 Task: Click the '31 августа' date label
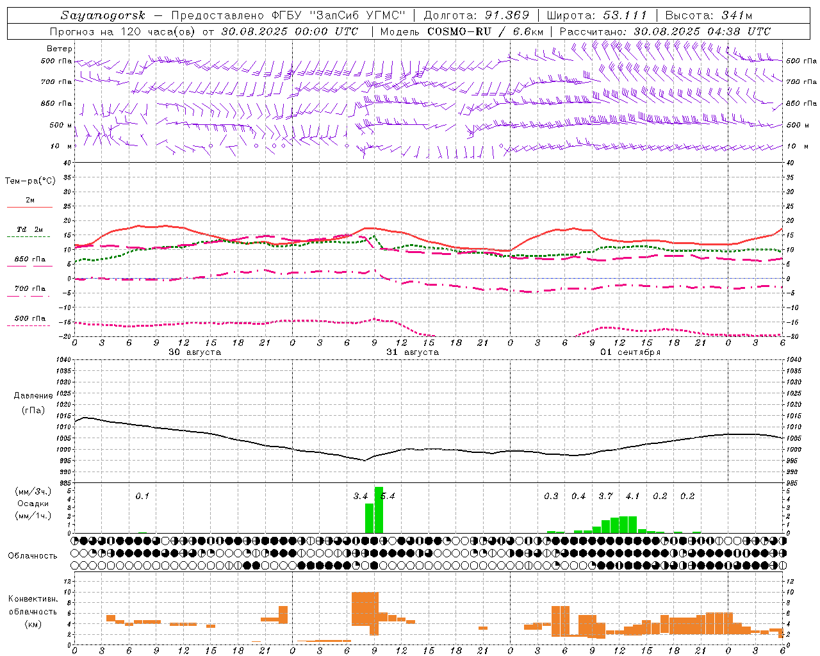pyautogui.click(x=413, y=352)
